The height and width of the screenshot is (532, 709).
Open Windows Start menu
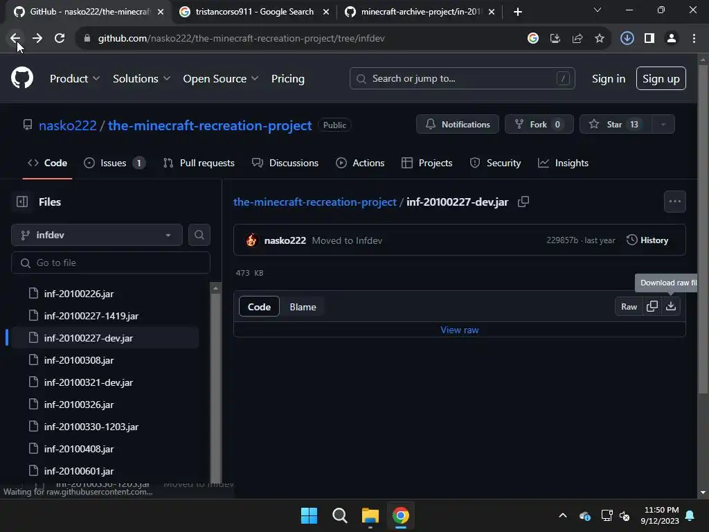click(309, 515)
